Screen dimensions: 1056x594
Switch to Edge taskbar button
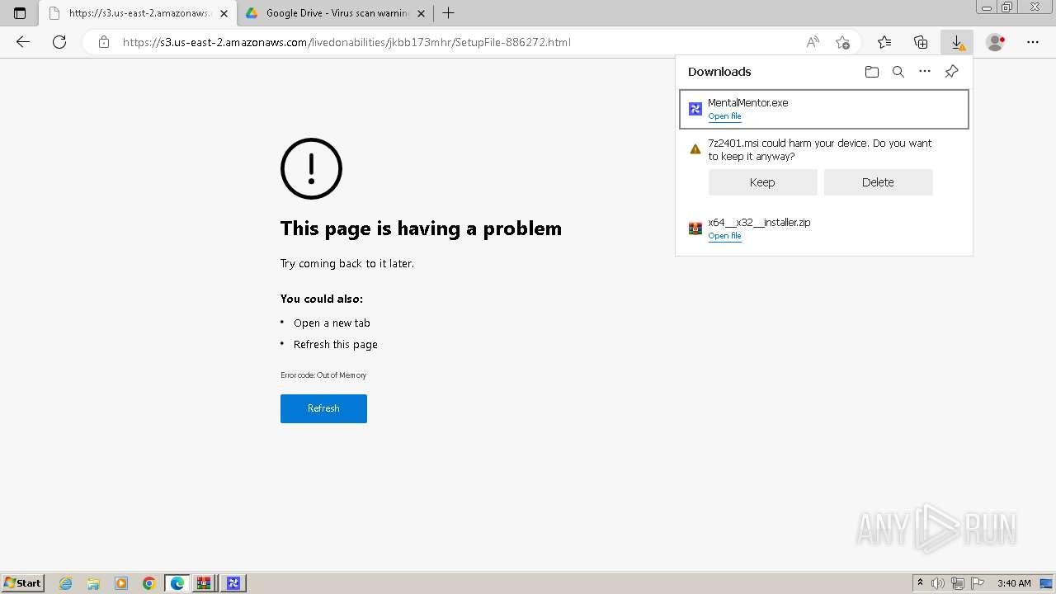(x=177, y=583)
